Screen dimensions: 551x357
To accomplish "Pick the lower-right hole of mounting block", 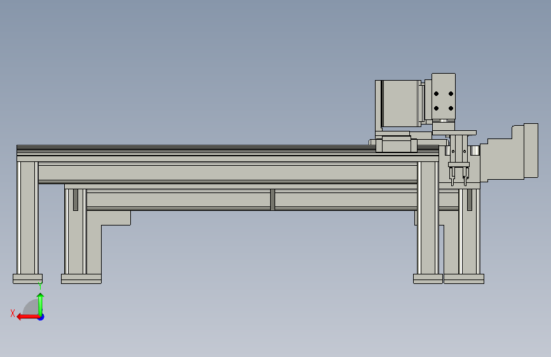I will [451, 108].
